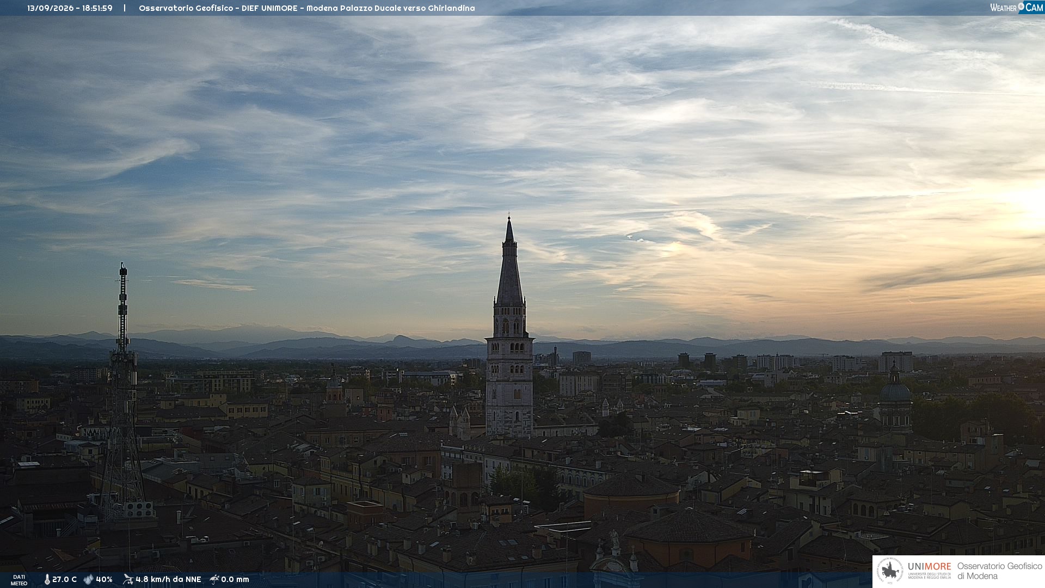The height and width of the screenshot is (588, 1045).
Task: Click the DATI METEO label
Action: click(19, 580)
